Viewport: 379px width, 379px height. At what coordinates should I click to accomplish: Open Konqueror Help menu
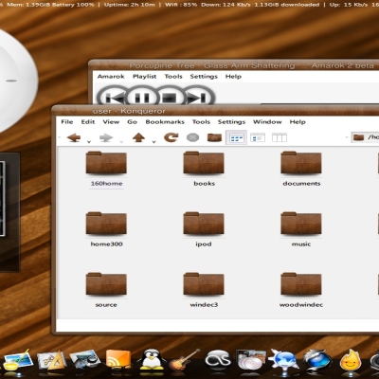pos(298,122)
